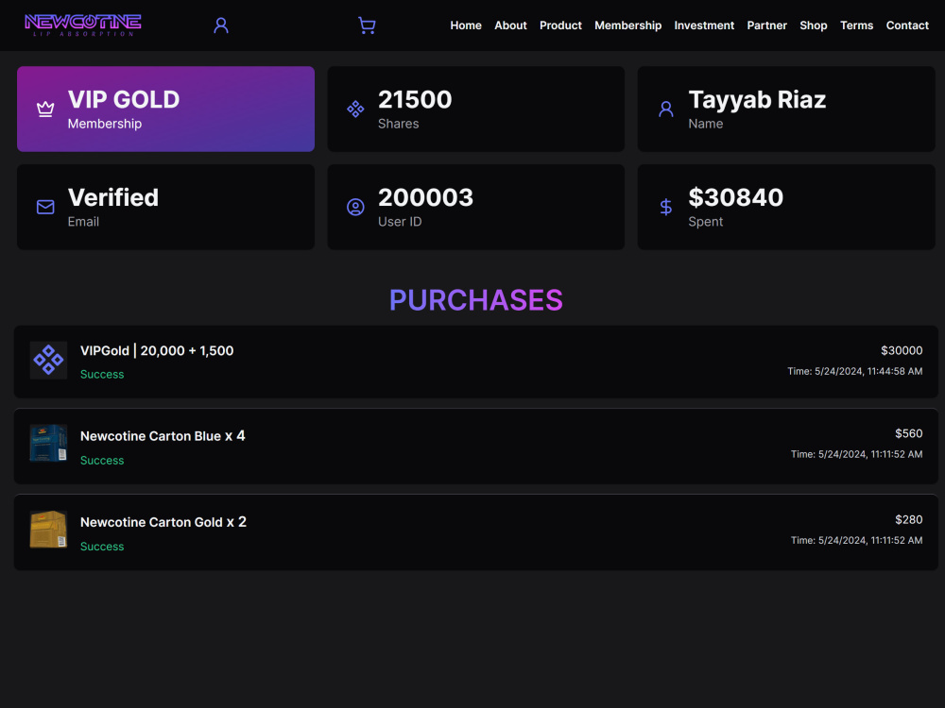This screenshot has height=708, width=945.
Task: Navigate to Membership page
Action: (x=628, y=25)
